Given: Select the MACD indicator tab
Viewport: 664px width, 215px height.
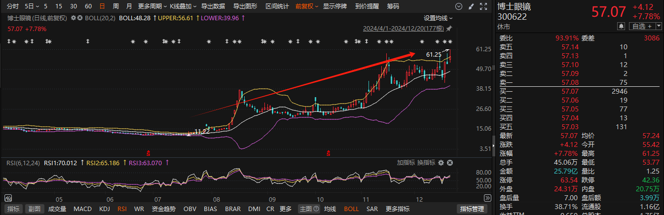Looking at the screenshot, I should click(82, 209).
